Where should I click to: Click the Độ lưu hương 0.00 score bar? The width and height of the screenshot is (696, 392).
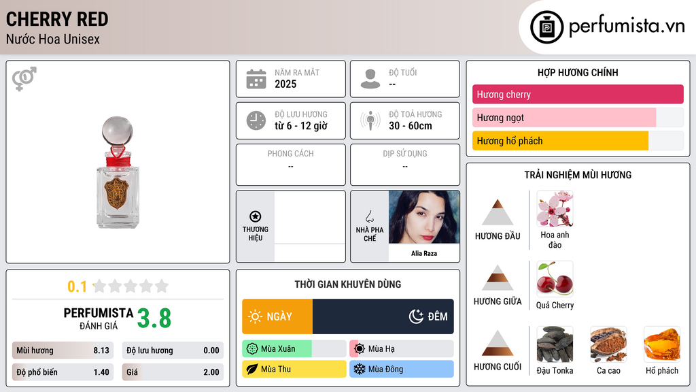point(173,350)
